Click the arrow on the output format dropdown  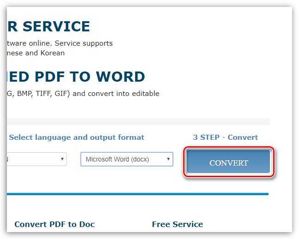tap(168, 159)
